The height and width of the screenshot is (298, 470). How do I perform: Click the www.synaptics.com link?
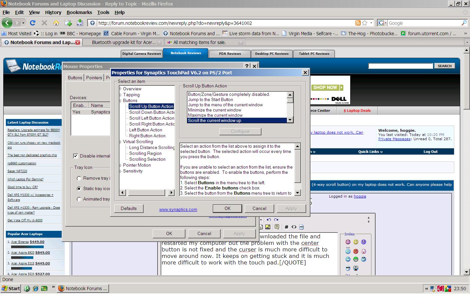pyautogui.click(x=178, y=210)
